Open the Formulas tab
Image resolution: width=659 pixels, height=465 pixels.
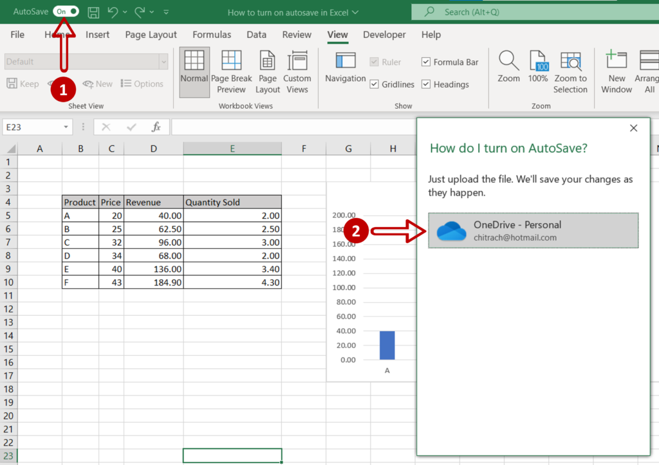pos(212,35)
